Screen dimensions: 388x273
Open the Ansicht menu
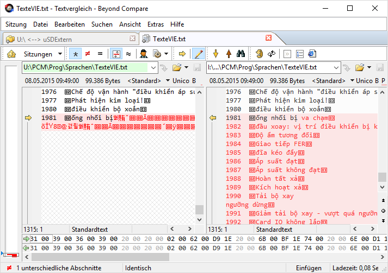coord(130,24)
